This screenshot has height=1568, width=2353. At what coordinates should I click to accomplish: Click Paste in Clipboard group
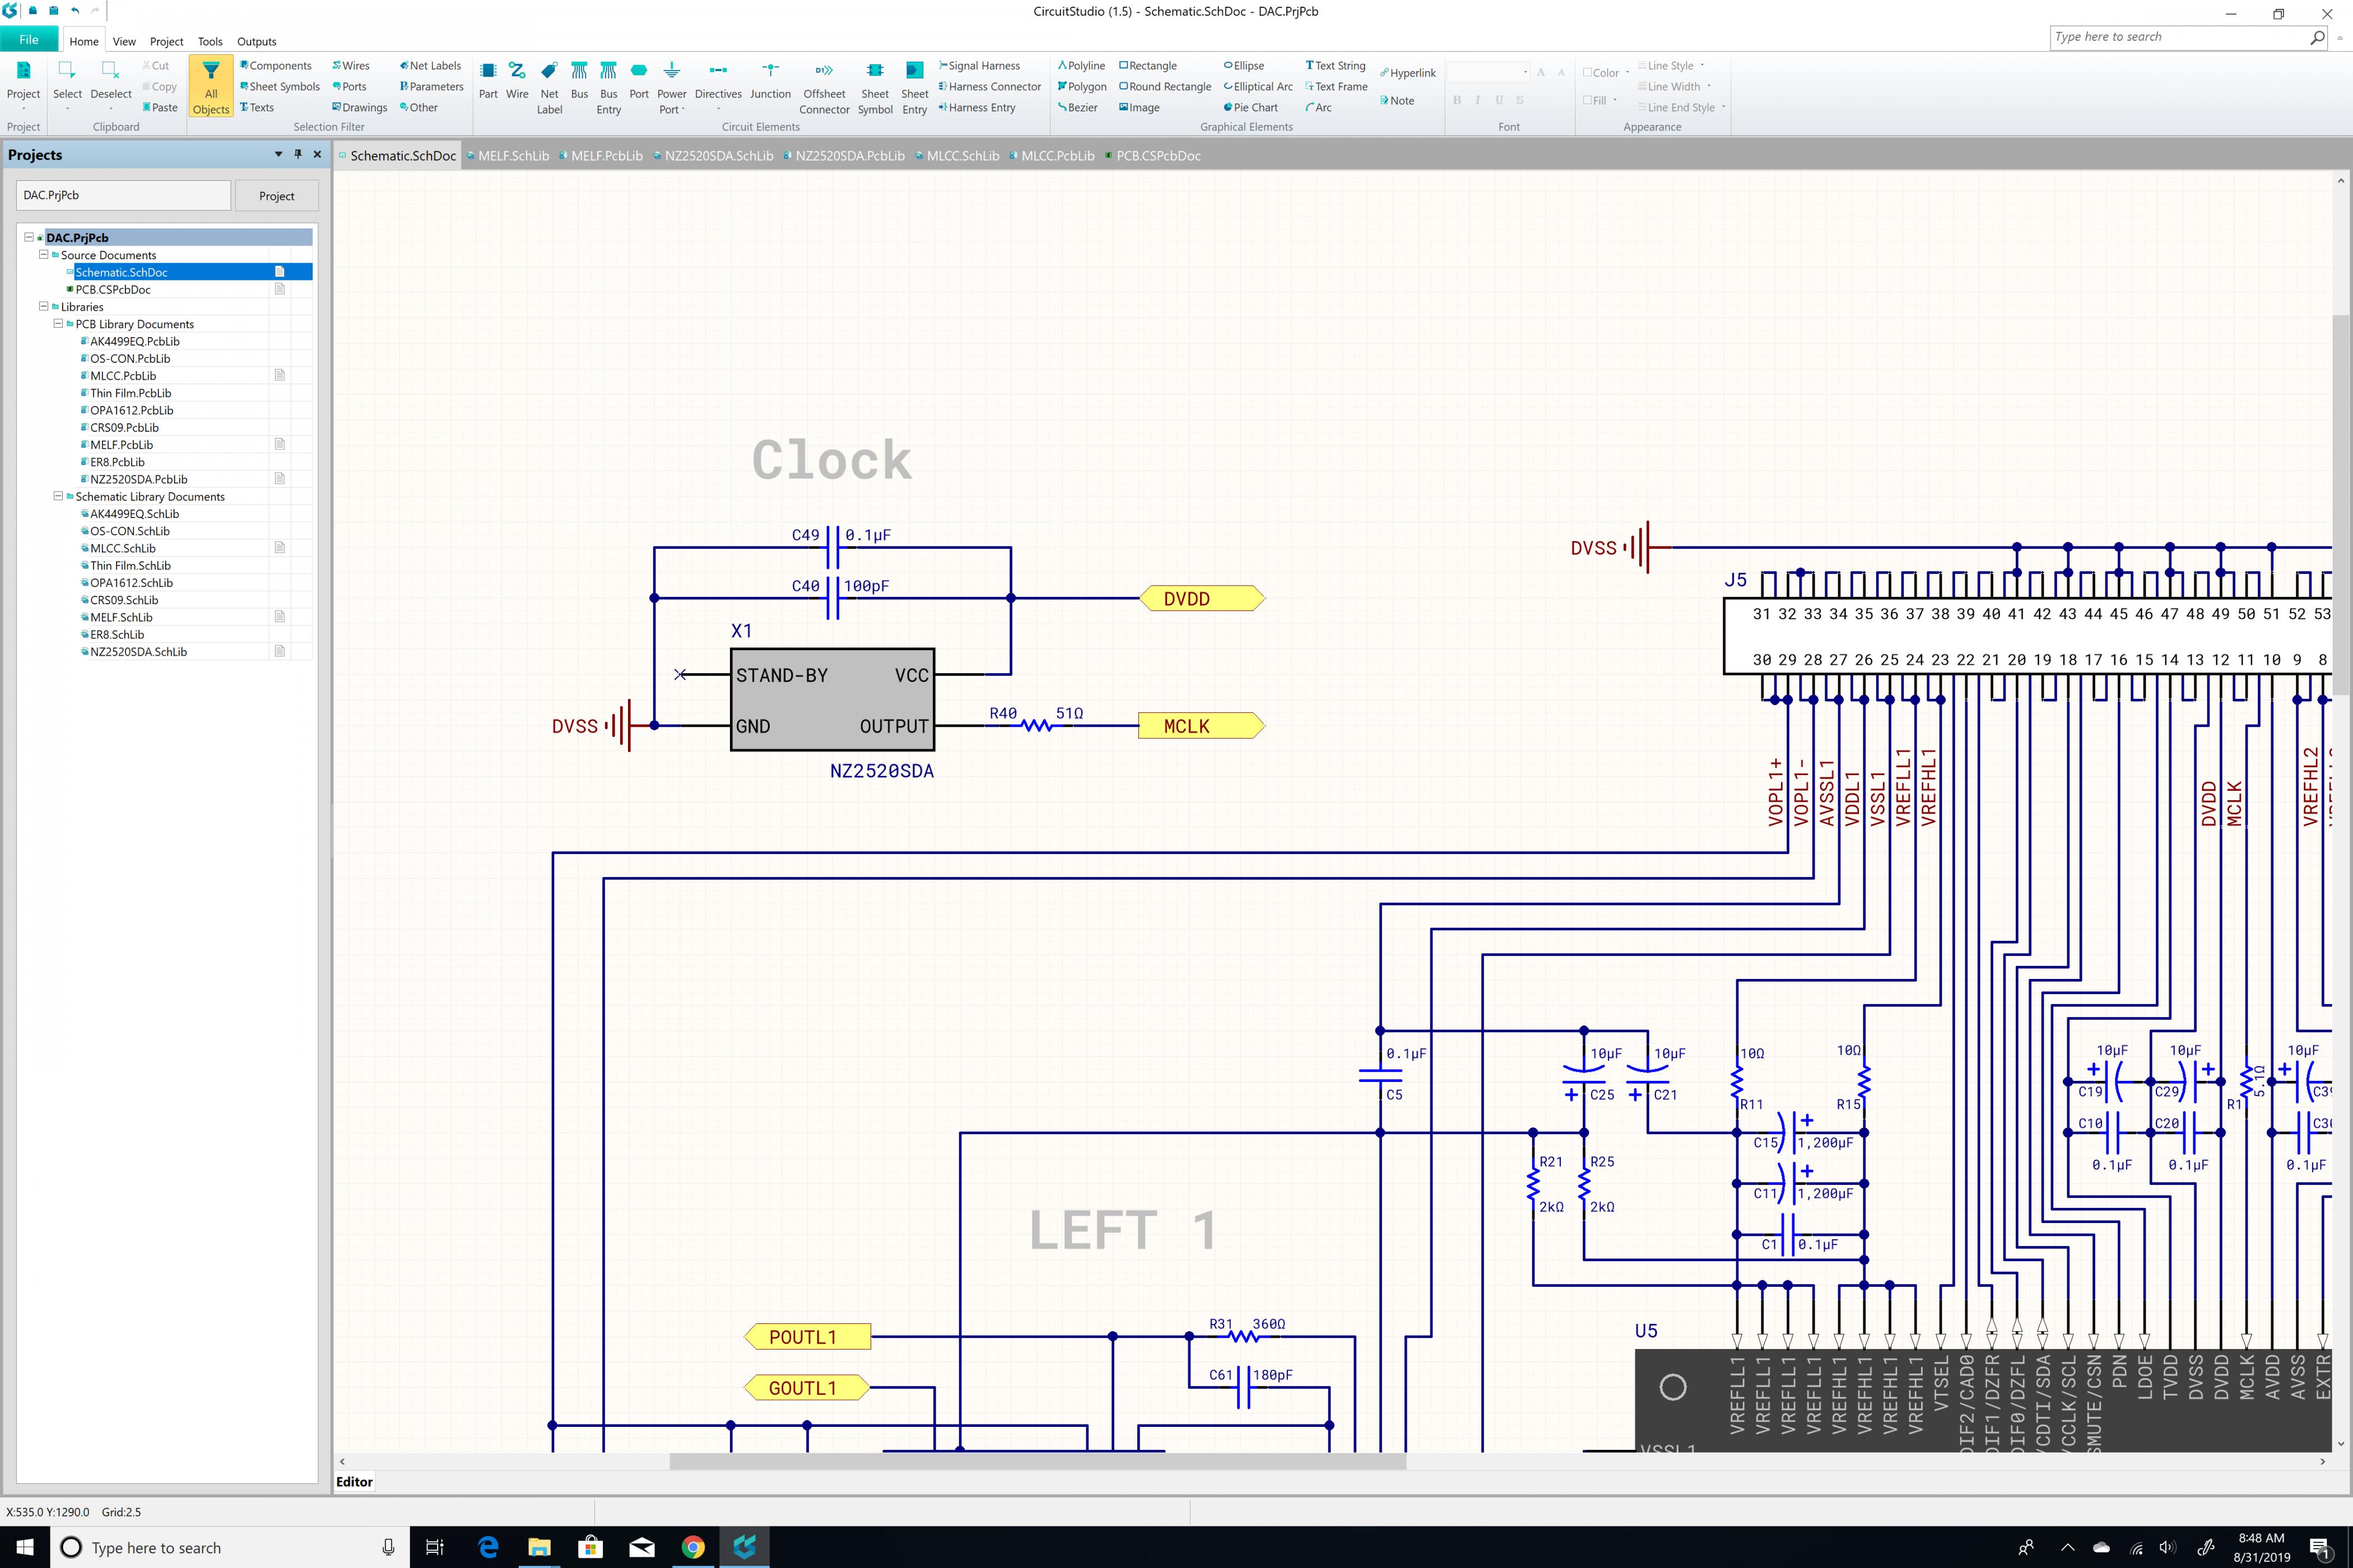point(160,108)
